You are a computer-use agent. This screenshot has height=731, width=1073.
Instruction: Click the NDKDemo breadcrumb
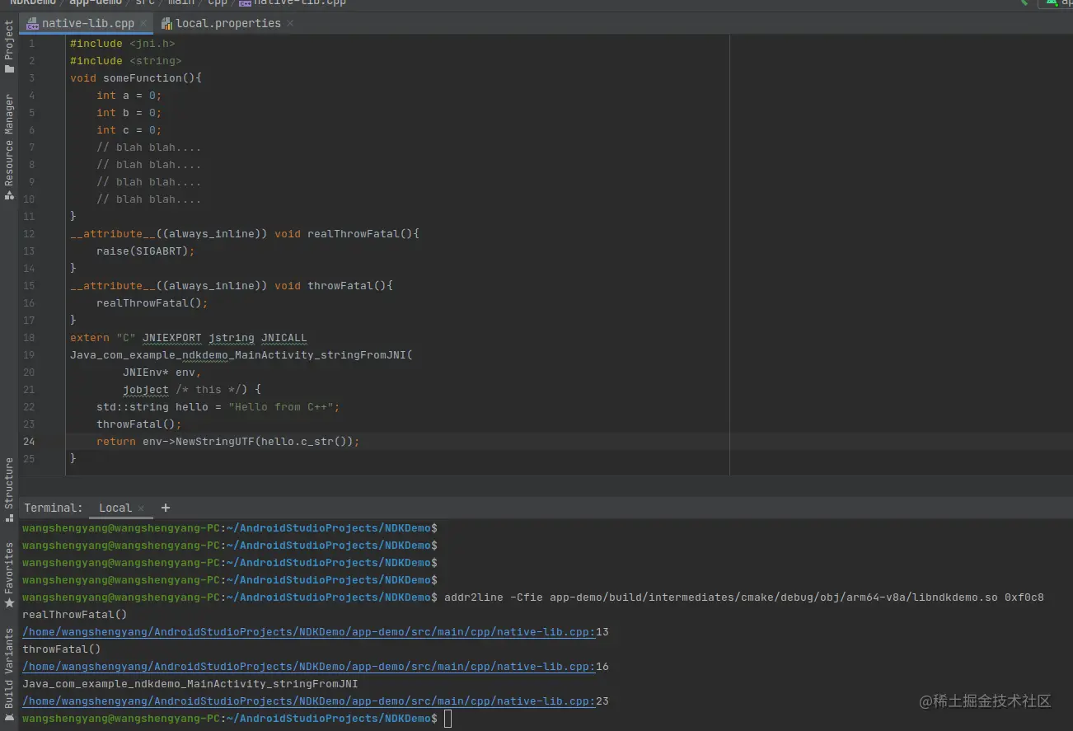[33, 3]
